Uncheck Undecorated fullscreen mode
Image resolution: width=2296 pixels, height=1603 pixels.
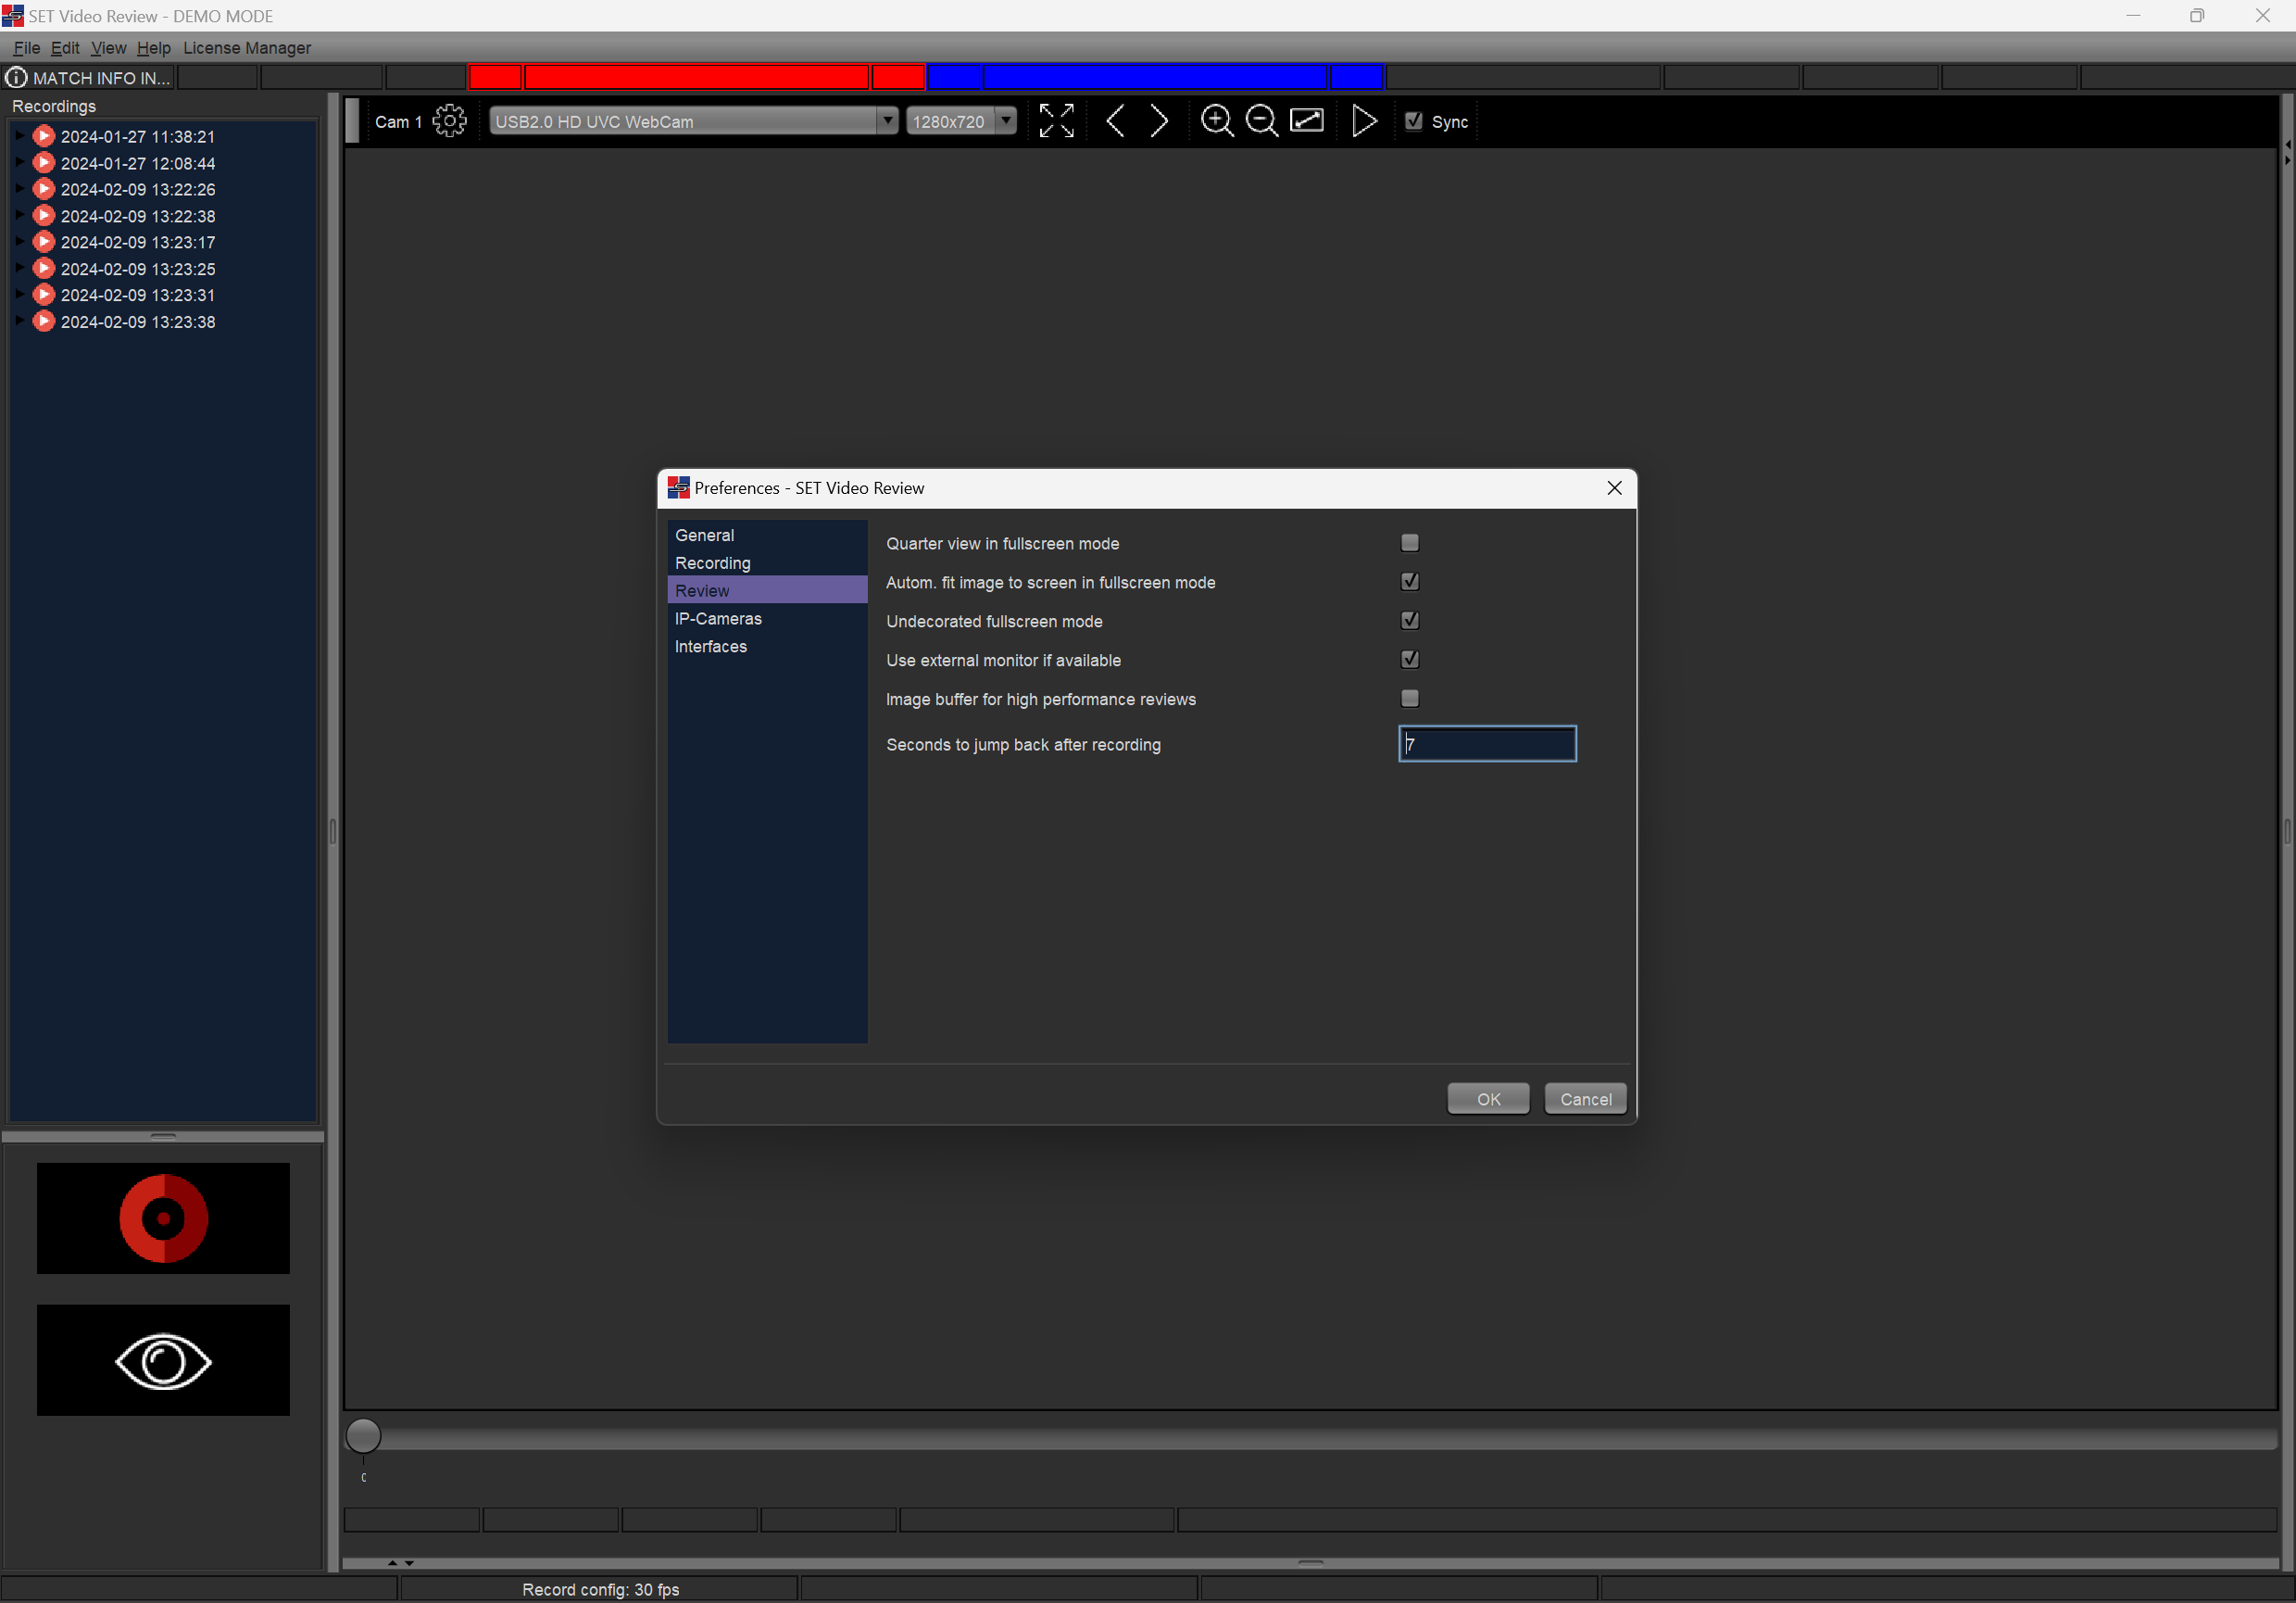(x=1409, y=621)
